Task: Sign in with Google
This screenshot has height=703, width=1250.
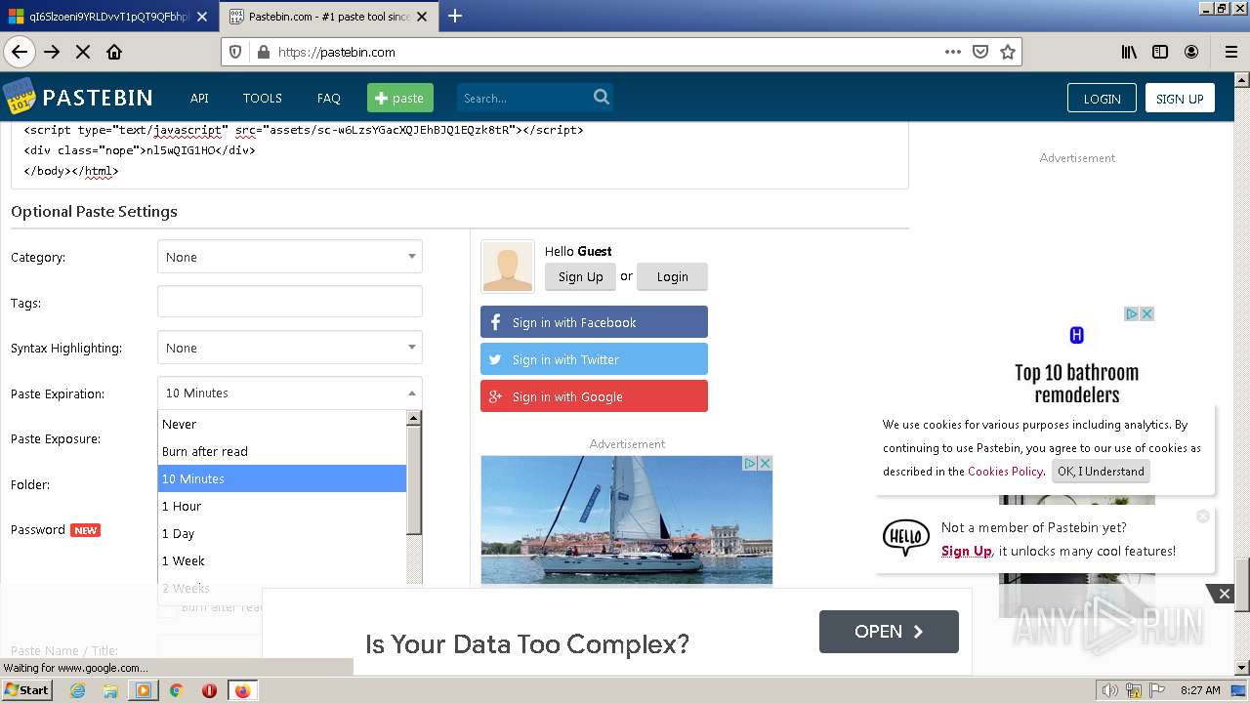Action: [594, 396]
